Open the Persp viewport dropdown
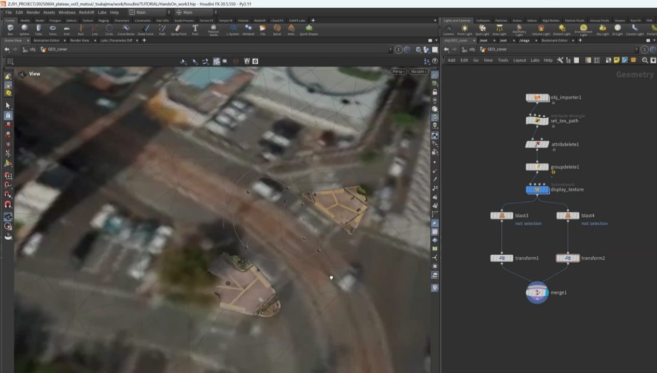This screenshot has width=657, height=373. 398,72
